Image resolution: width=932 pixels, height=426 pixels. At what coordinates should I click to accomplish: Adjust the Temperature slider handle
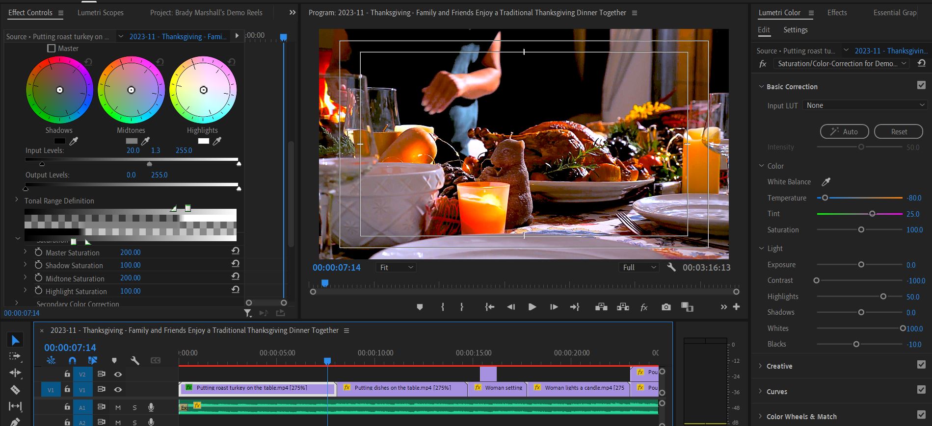pyautogui.click(x=825, y=198)
